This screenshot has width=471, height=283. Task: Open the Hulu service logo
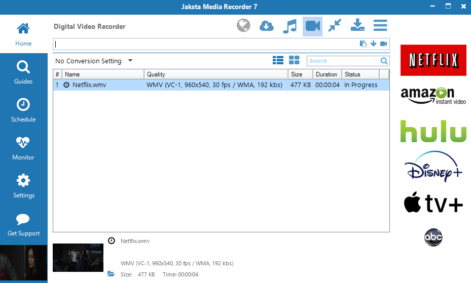tap(433, 131)
